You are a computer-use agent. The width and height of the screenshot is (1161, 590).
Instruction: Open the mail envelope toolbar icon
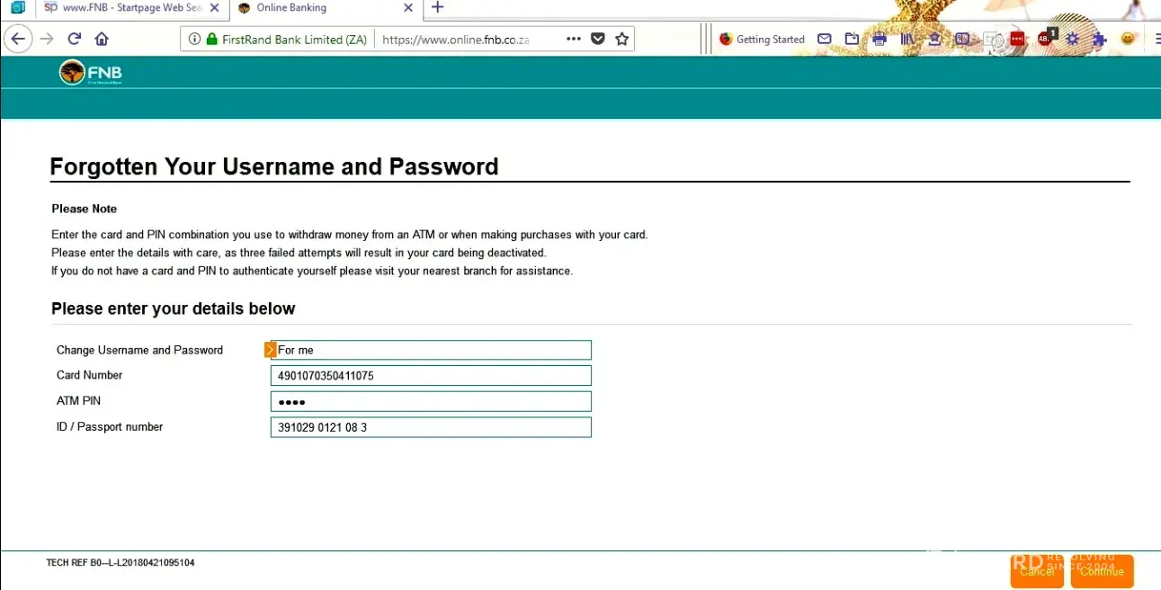824,40
